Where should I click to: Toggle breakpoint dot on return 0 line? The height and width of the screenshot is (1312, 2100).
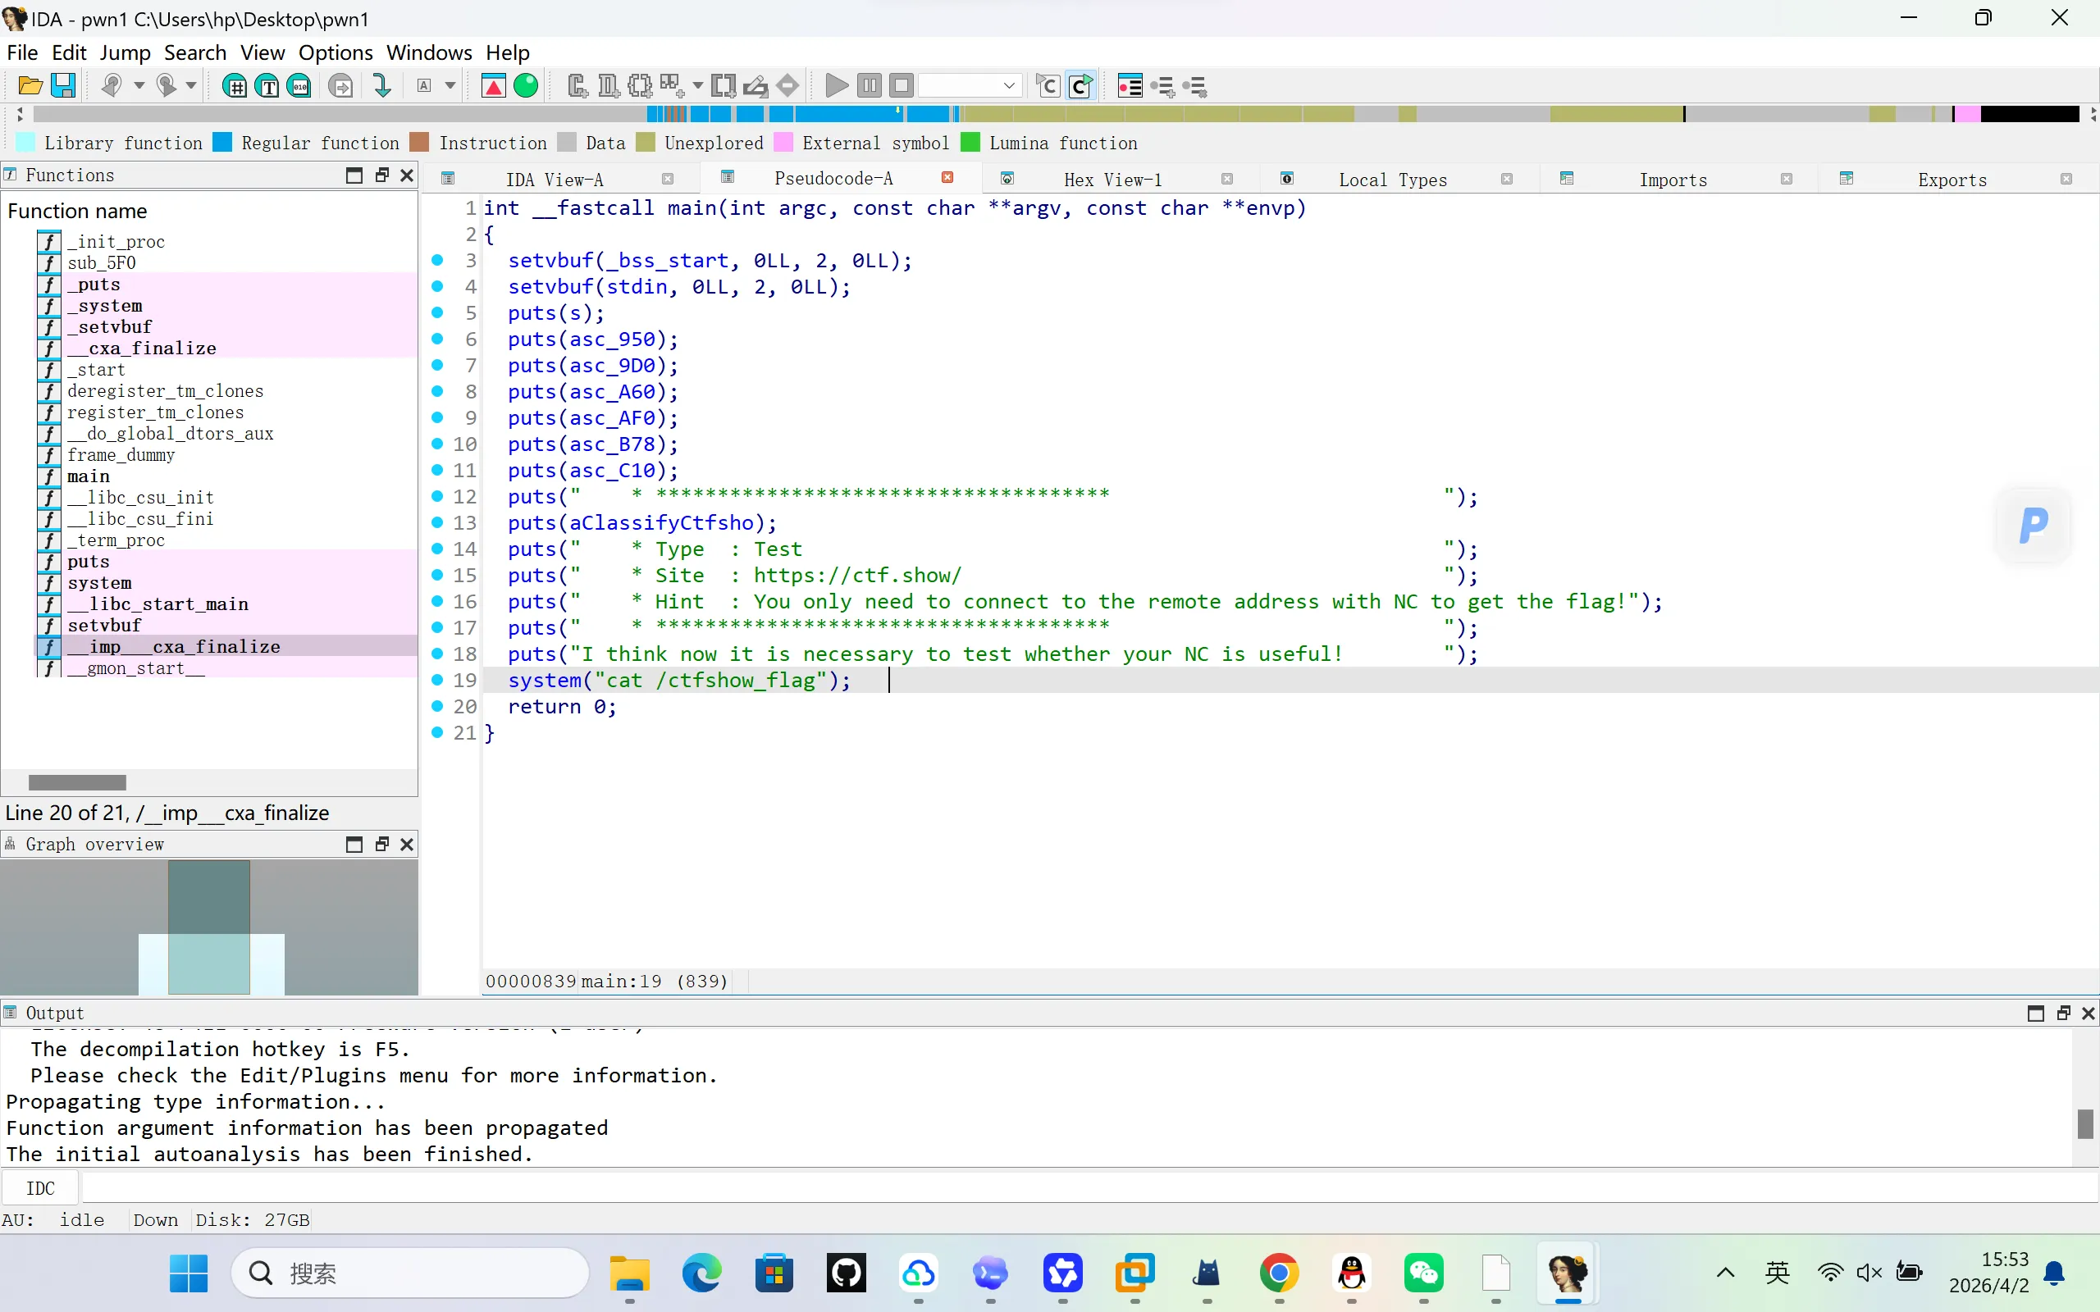[x=437, y=705]
